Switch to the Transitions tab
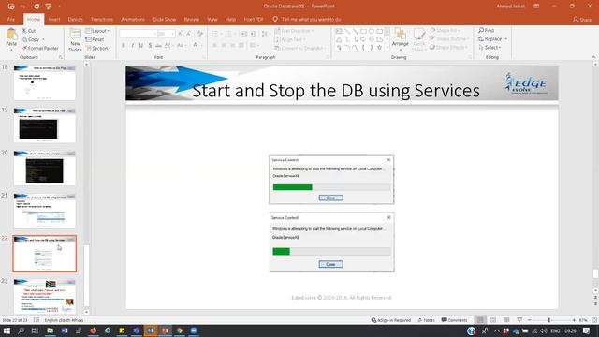 coord(102,19)
